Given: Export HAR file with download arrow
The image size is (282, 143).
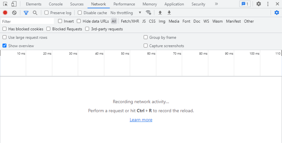Looking at the screenshot, I should click(169, 13).
